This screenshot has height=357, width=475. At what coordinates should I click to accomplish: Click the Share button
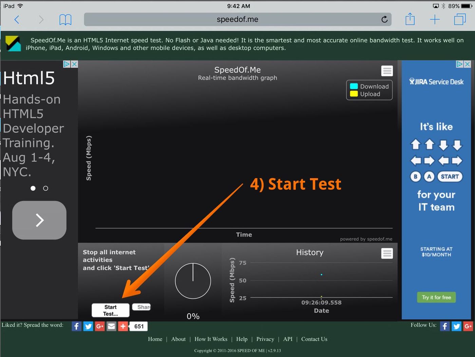pos(141,307)
